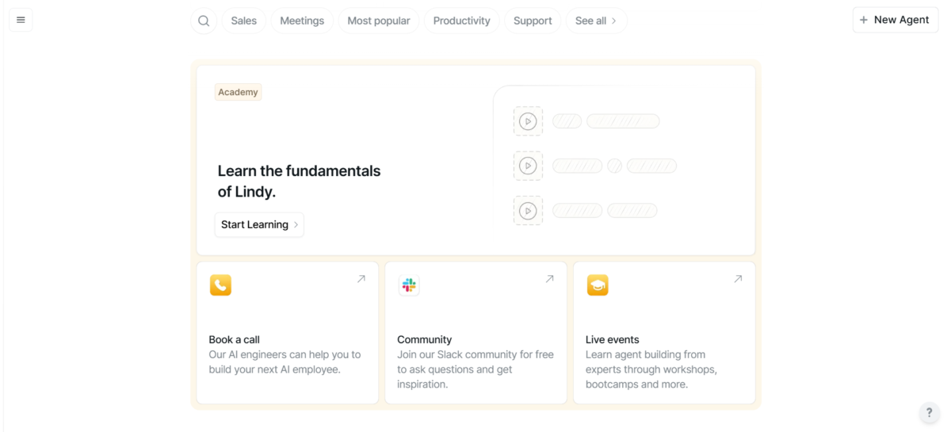The height and width of the screenshot is (432, 951).
Task: Expand See all categories
Action: pos(596,21)
